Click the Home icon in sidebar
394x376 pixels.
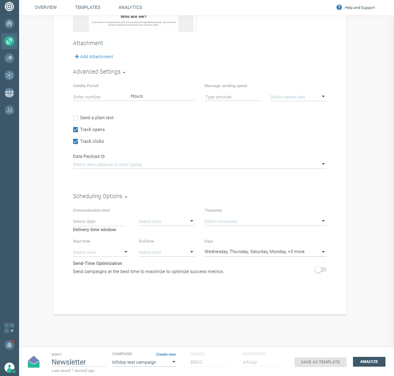coord(9,24)
